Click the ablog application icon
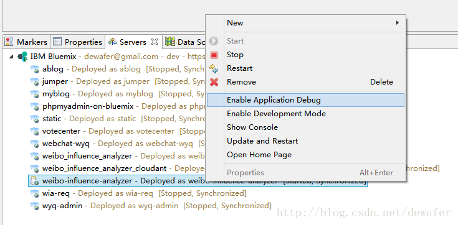458x225 pixels. point(34,69)
